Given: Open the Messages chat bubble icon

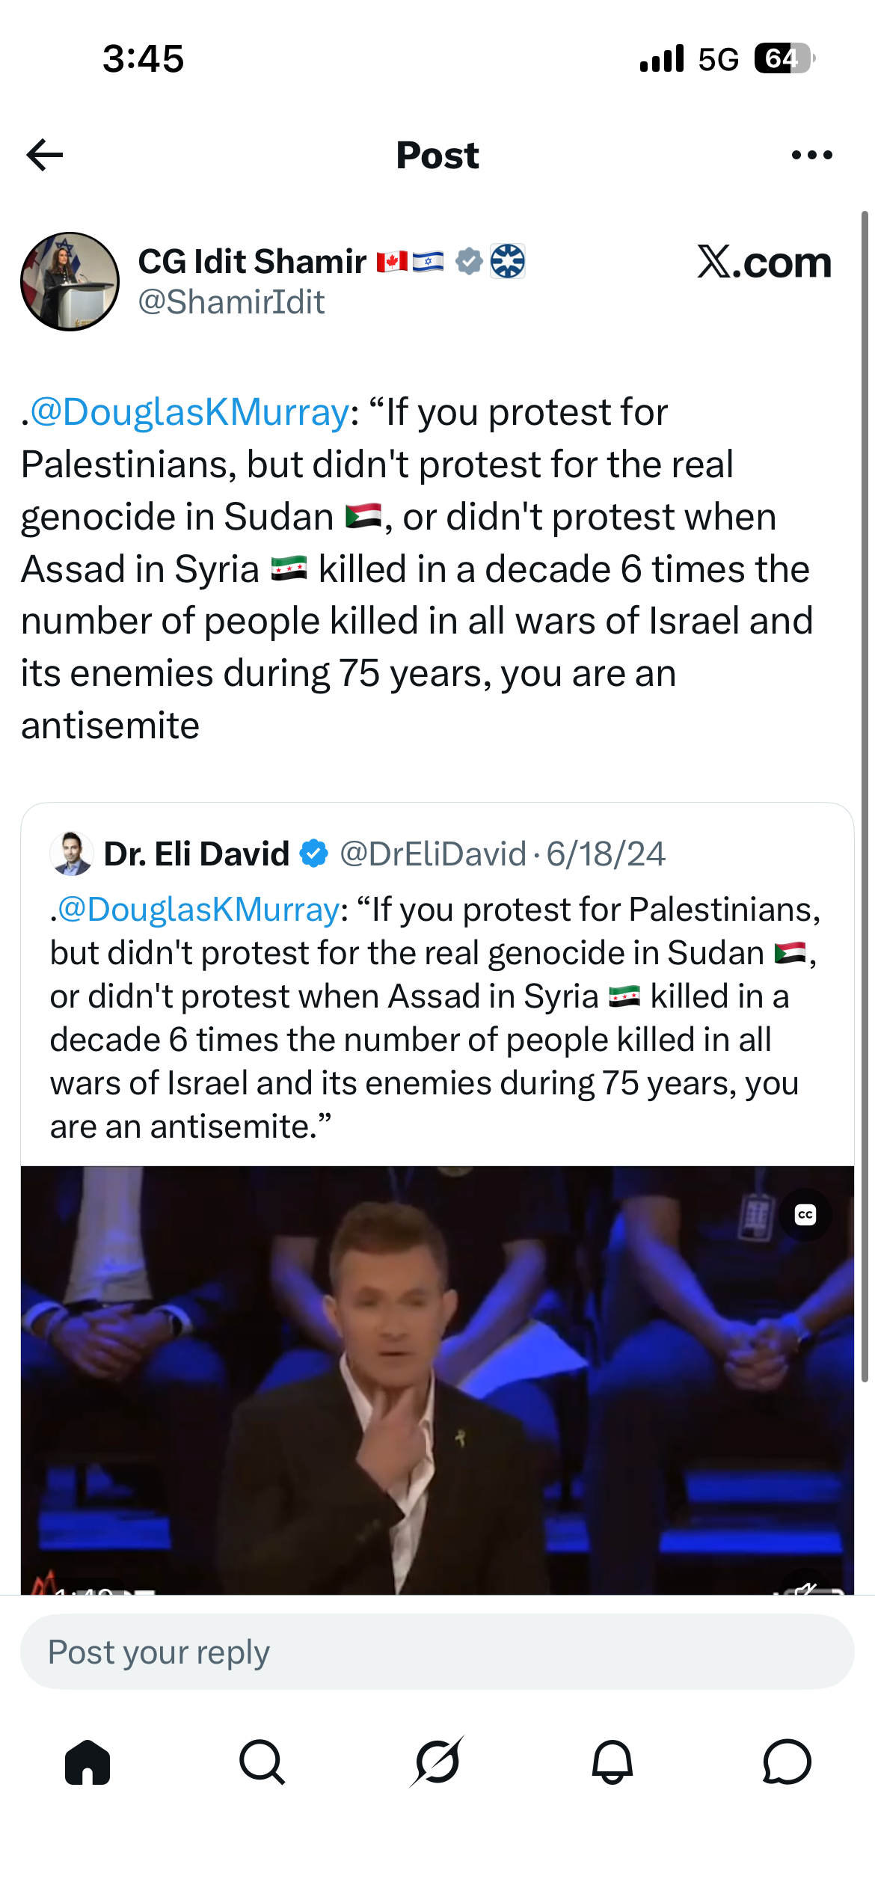Looking at the screenshot, I should (787, 1762).
